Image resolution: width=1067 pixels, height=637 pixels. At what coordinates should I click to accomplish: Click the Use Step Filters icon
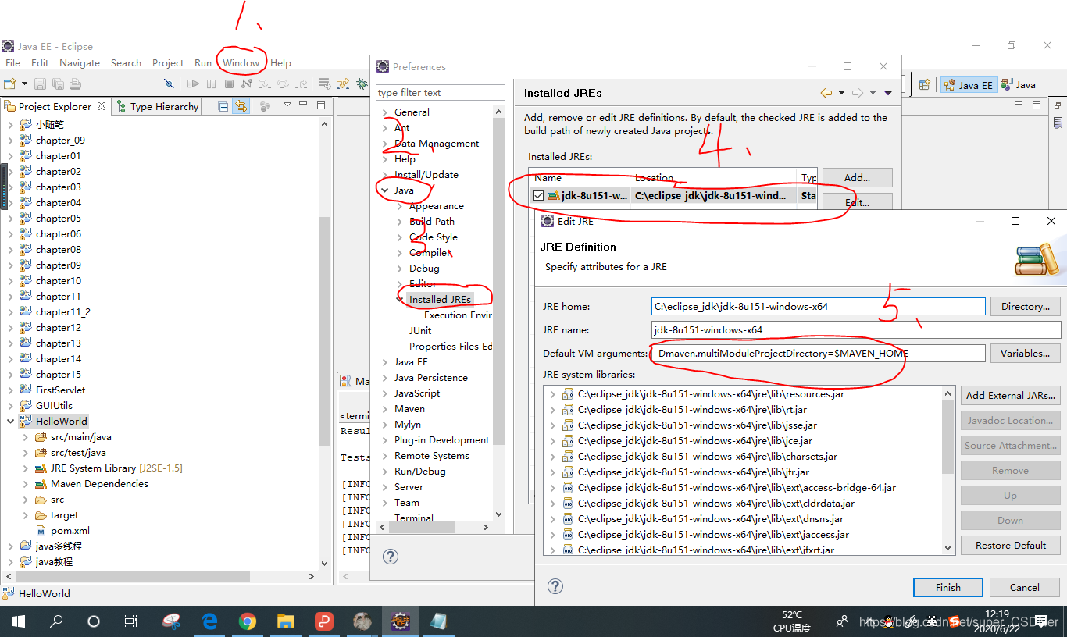(342, 84)
